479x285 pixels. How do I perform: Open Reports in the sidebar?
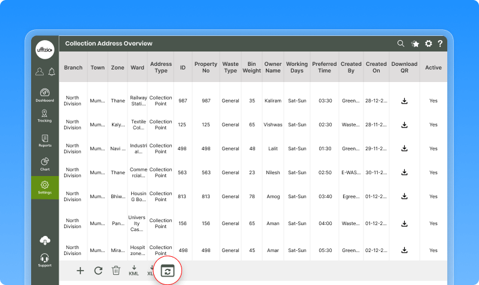pos(45,141)
